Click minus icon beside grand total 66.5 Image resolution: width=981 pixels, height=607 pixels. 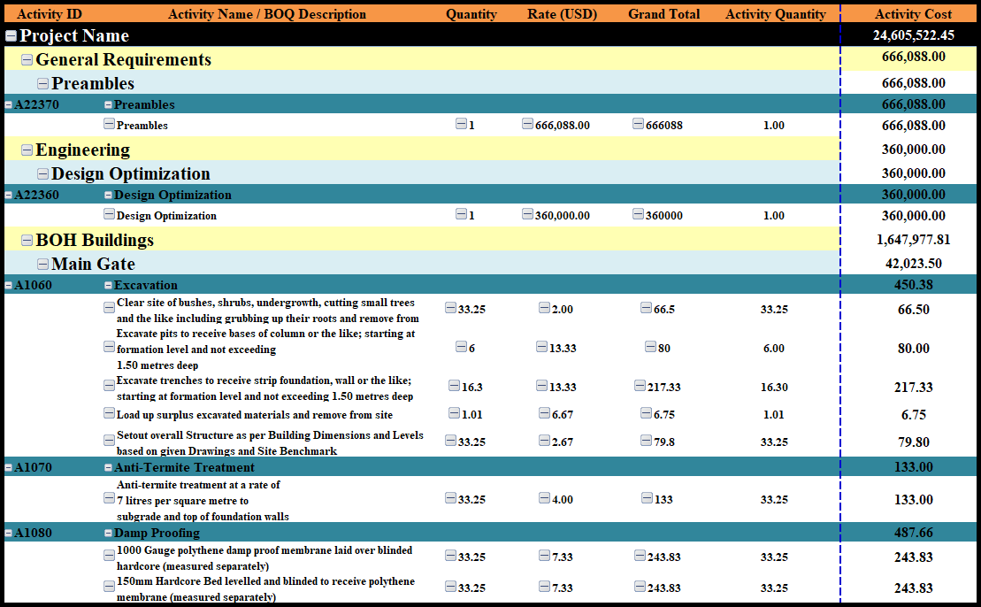point(647,308)
